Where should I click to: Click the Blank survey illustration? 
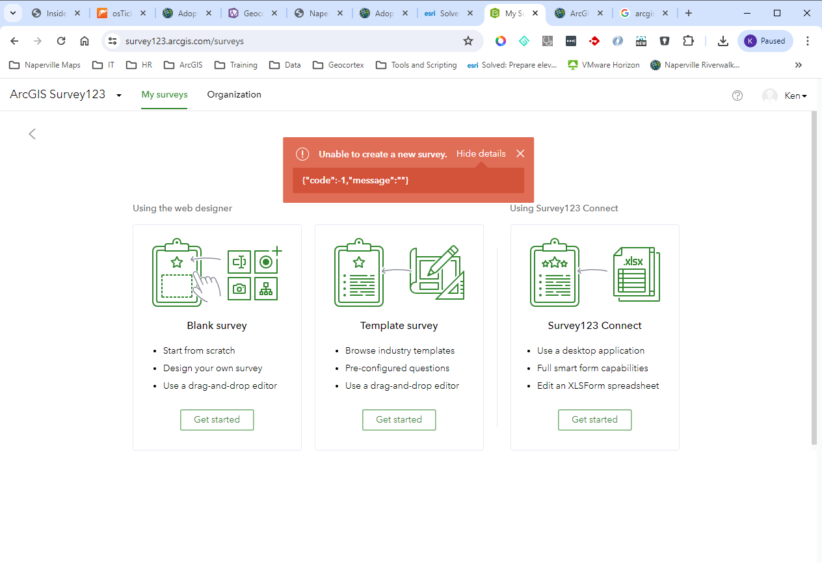217,273
